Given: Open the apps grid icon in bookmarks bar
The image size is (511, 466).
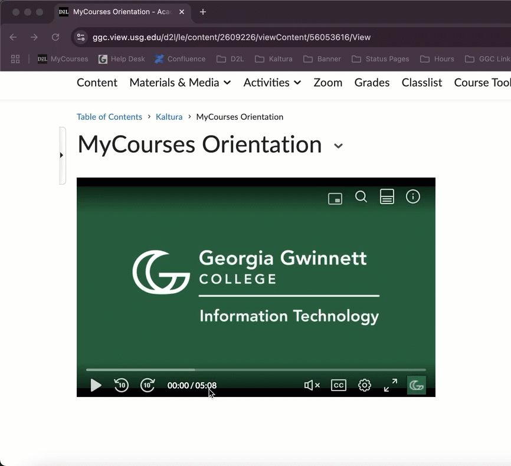Looking at the screenshot, I should click(15, 59).
